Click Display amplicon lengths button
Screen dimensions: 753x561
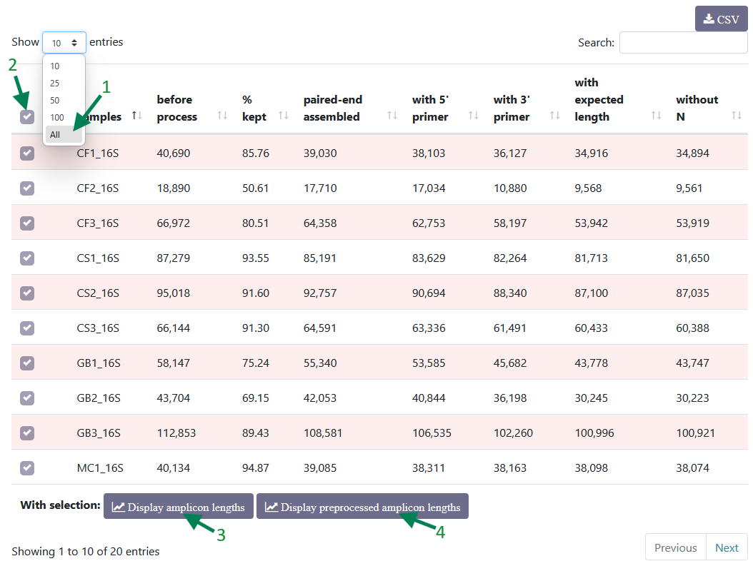(x=178, y=506)
